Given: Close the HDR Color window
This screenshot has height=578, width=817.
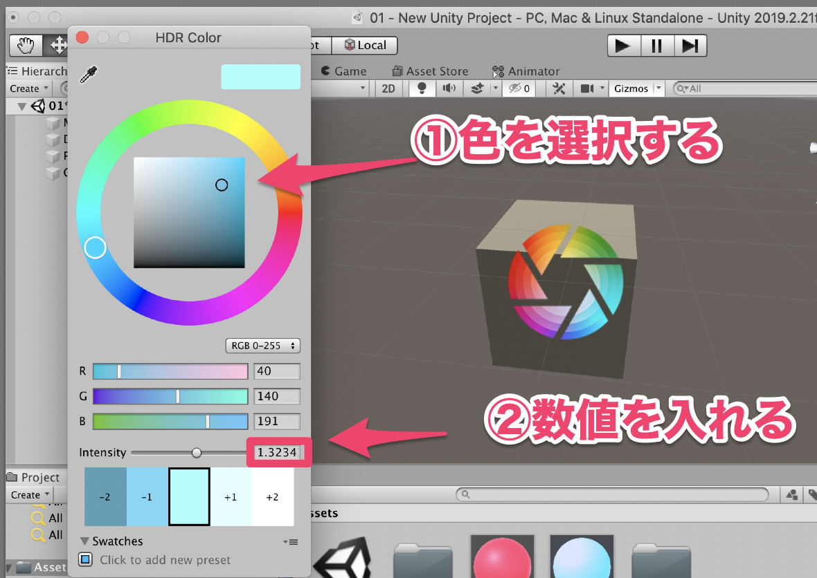Looking at the screenshot, I should coord(82,37).
